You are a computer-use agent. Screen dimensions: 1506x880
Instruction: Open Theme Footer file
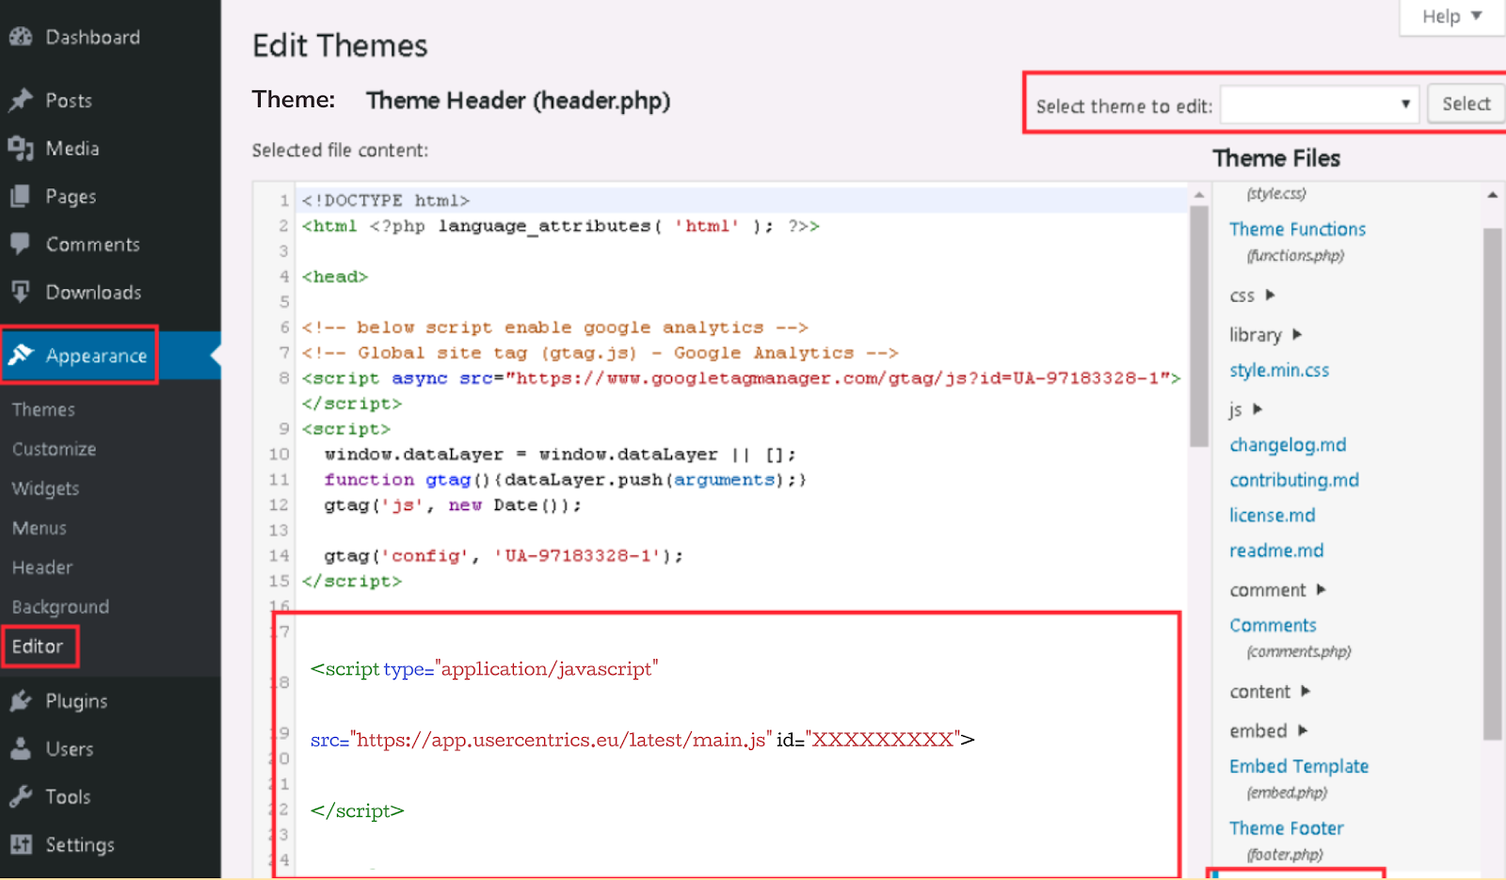[1287, 828]
